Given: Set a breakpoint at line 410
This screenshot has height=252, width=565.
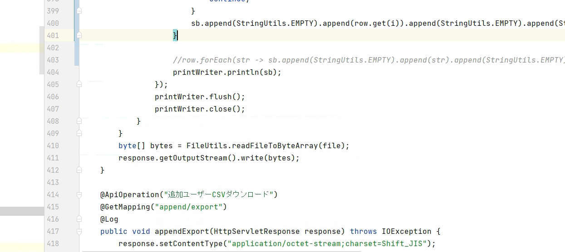Looking at the screenshot, I should click(x=53, y=145).
